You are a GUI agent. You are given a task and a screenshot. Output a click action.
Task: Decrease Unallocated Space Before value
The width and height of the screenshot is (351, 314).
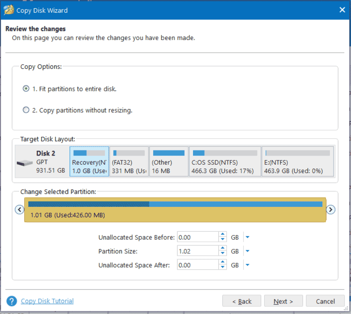tap(222, 240)
